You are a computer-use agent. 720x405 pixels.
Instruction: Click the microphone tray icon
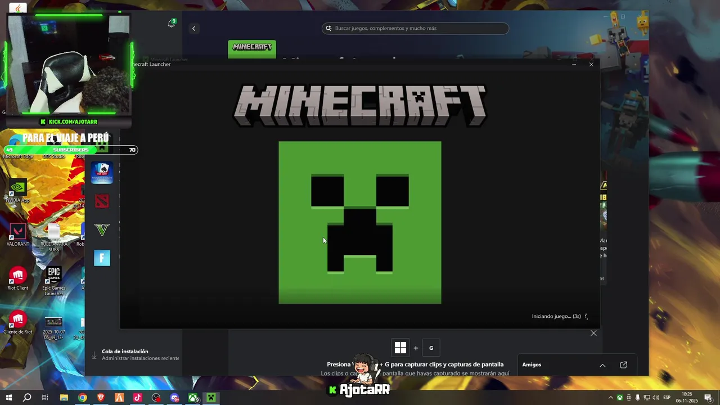(638, 398)
